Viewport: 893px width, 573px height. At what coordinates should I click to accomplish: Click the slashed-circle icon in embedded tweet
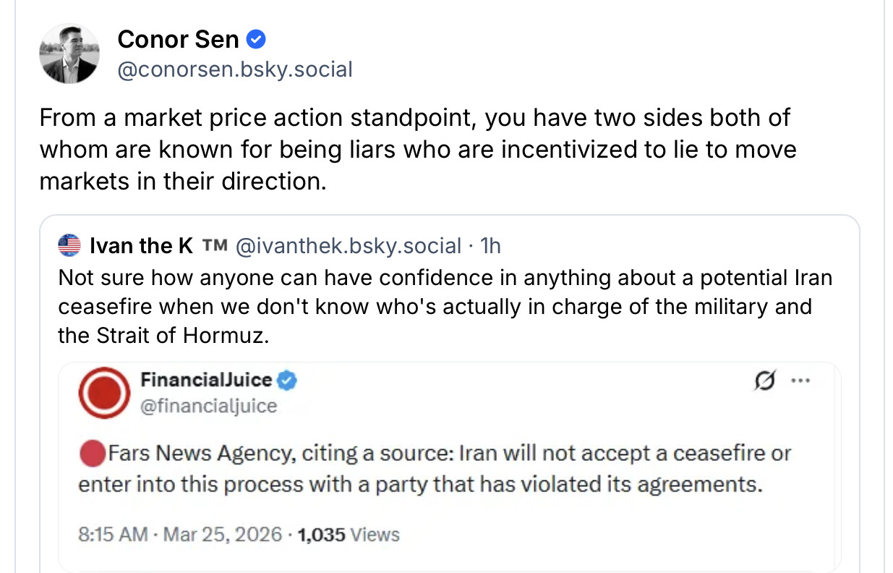pos(765,381)
